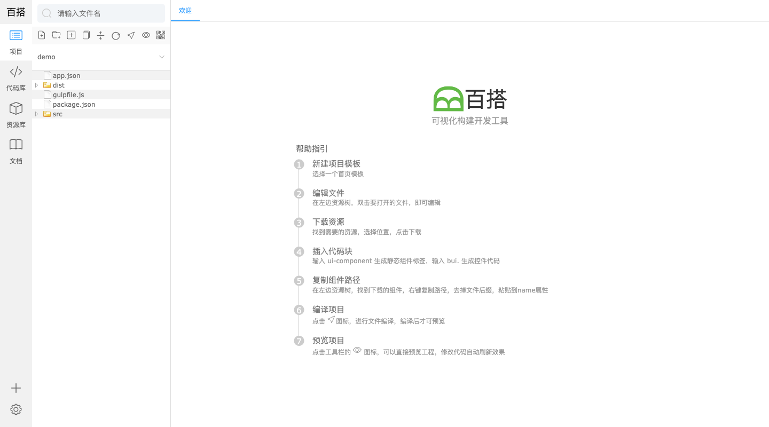Screen dimensions: 769x427
Task: Click the plus-in-square toolbar icon
Action: (71, 35)
